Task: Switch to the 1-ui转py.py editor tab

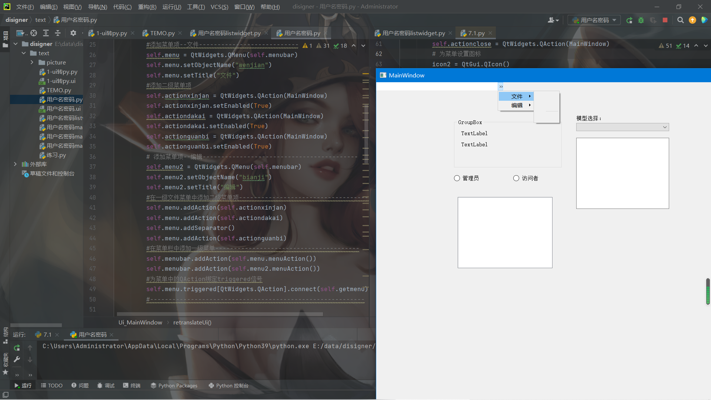Action: 111,33
